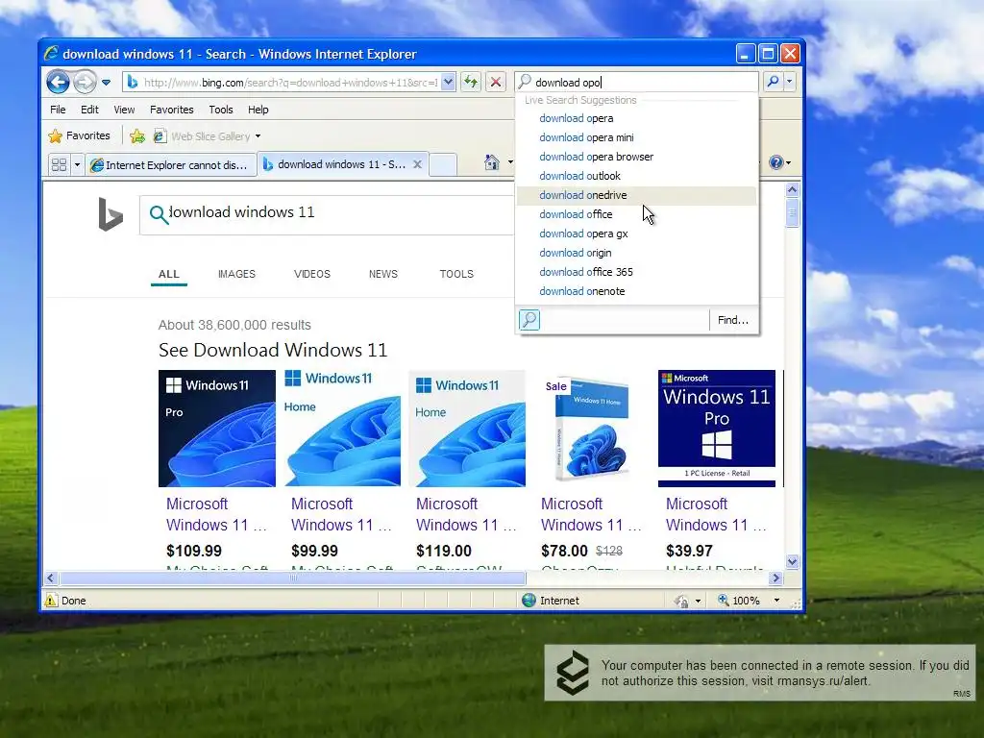Viewport: 984px width, 738px height.
Task: Open the 100% zoom level dropdown
Action: (776, 601)
